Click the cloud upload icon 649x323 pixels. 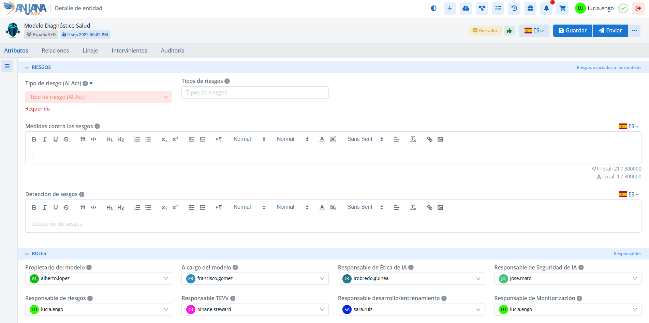click(466, 9)
